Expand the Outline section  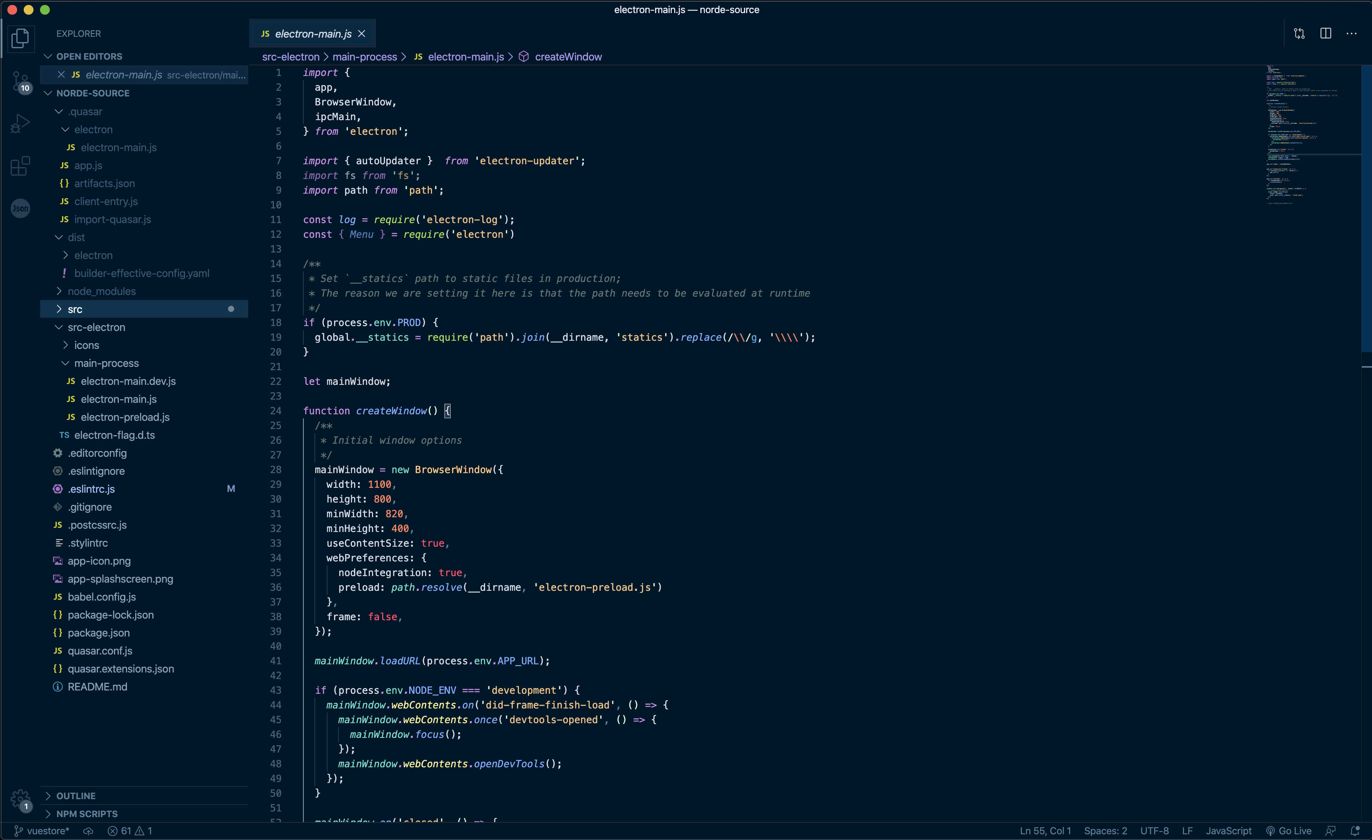(144, 795)
